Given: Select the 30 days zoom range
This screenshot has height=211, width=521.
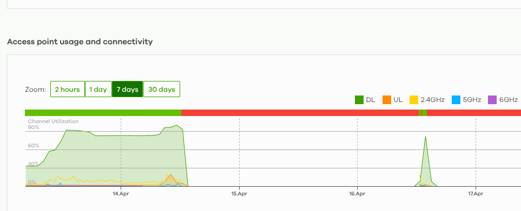Looking at the screenshot, I should tap(161, 89).
